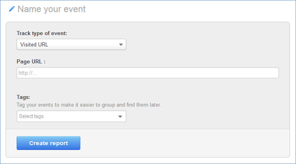296x164 pixels.
Task: Click the "Name your event" title to rename
Action: coord(51,9)
